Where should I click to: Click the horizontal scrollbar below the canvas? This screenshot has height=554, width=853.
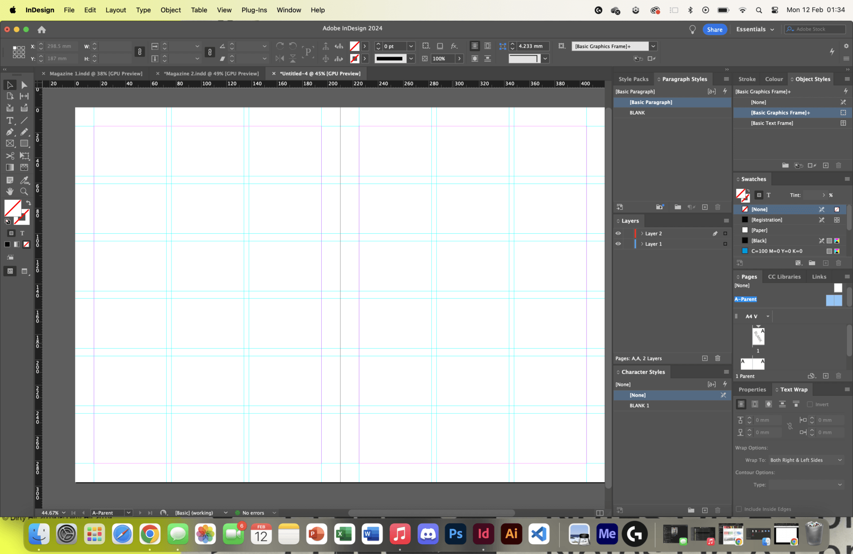(431, 513)
